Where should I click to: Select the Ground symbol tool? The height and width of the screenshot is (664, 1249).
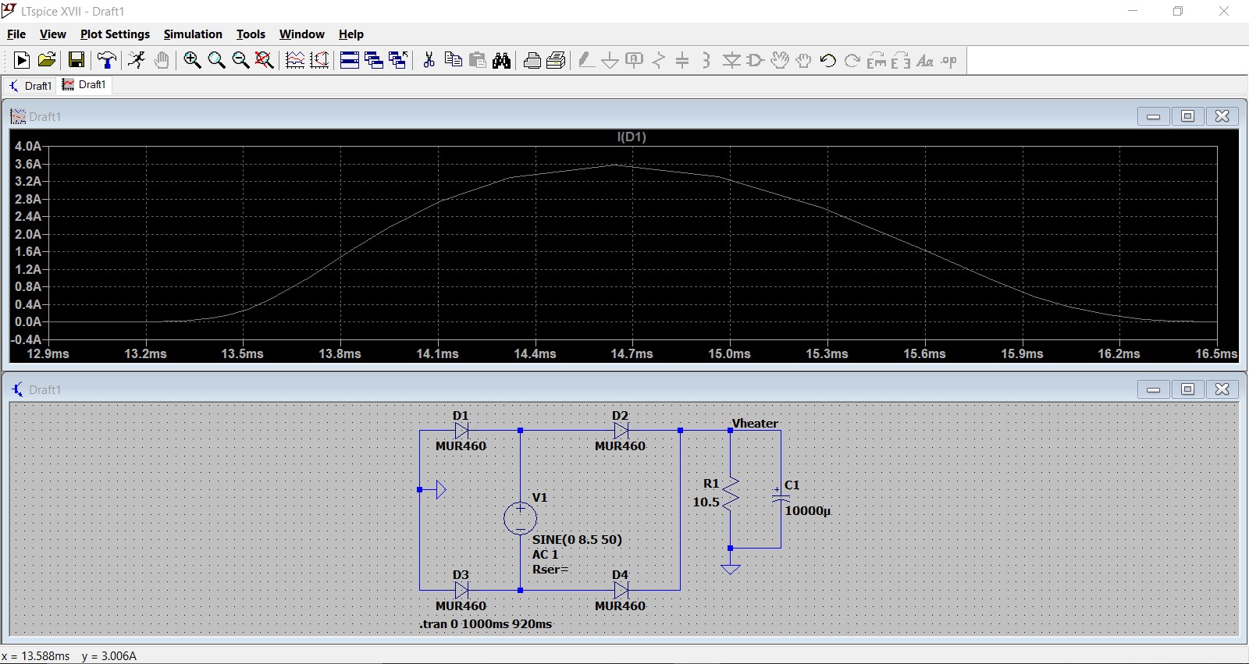click(x=610, y=60)
